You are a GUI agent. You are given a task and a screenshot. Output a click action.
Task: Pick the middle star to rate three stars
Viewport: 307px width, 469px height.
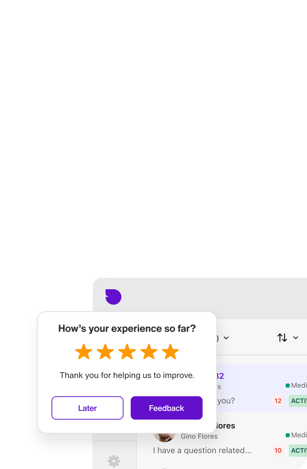tap(127, 351)
